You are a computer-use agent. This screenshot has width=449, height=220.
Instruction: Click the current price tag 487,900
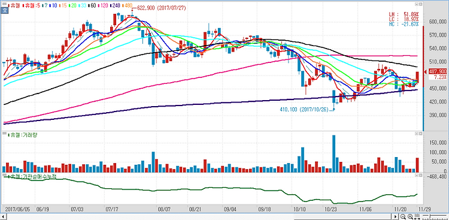(x=438, y=71)
